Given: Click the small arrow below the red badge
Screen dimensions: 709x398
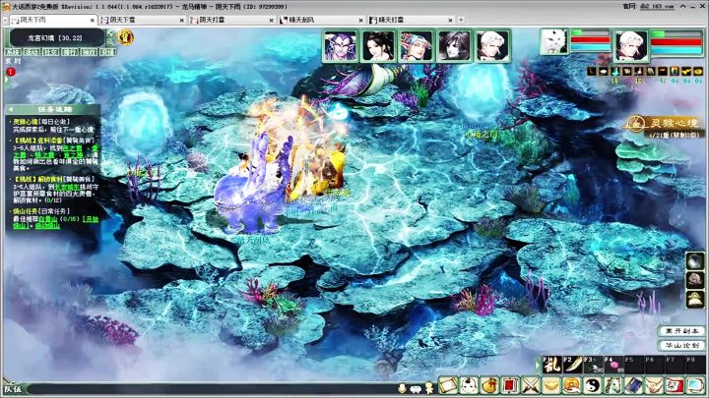Looking at the screenshot, I should (7, 80).
